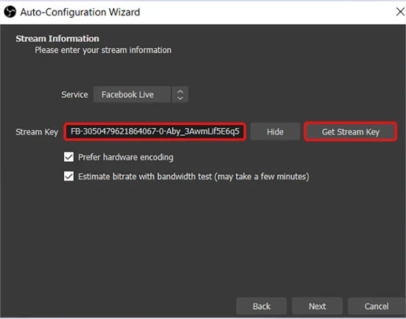Hide the stream key with Hide button

[275, 132]
